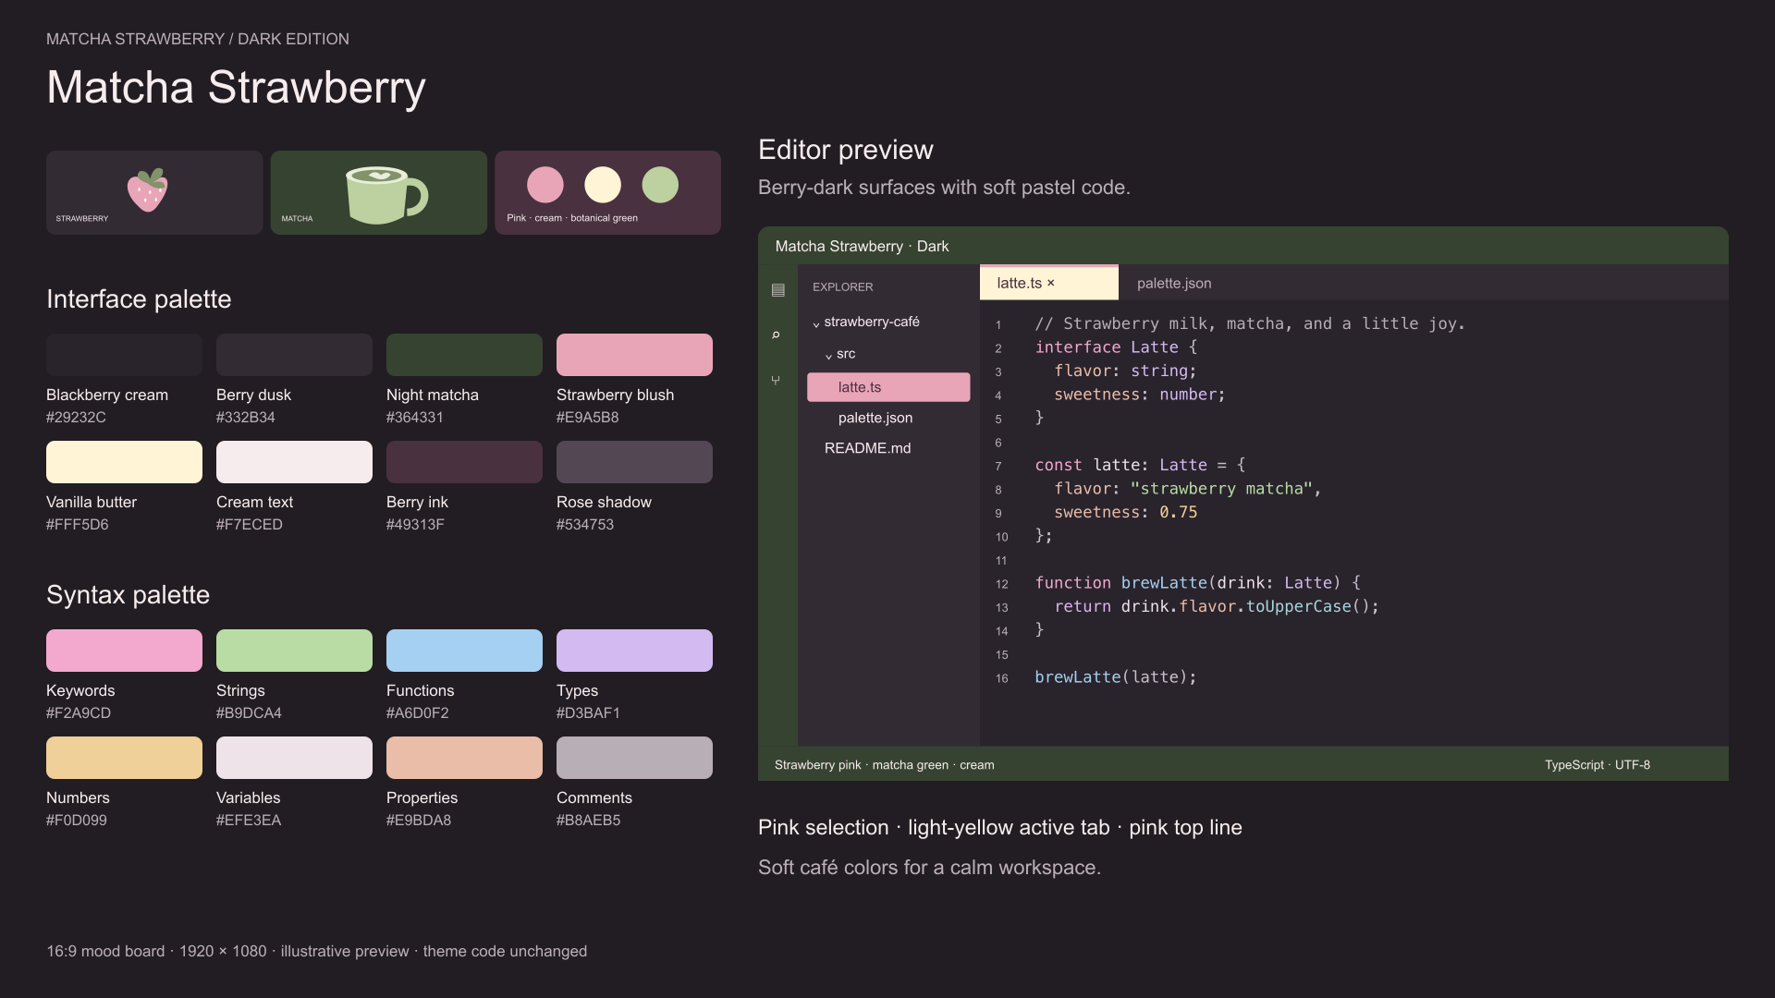The height and width of the screenshot is (998, 1775).
Task: Open the Explorer files icon in activity bar
Action: tap(777, 290)
